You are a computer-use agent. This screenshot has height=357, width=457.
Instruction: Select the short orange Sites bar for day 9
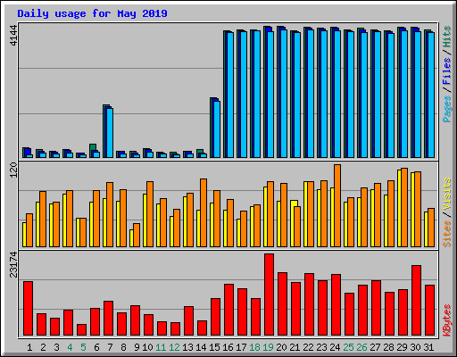[137, 235]
